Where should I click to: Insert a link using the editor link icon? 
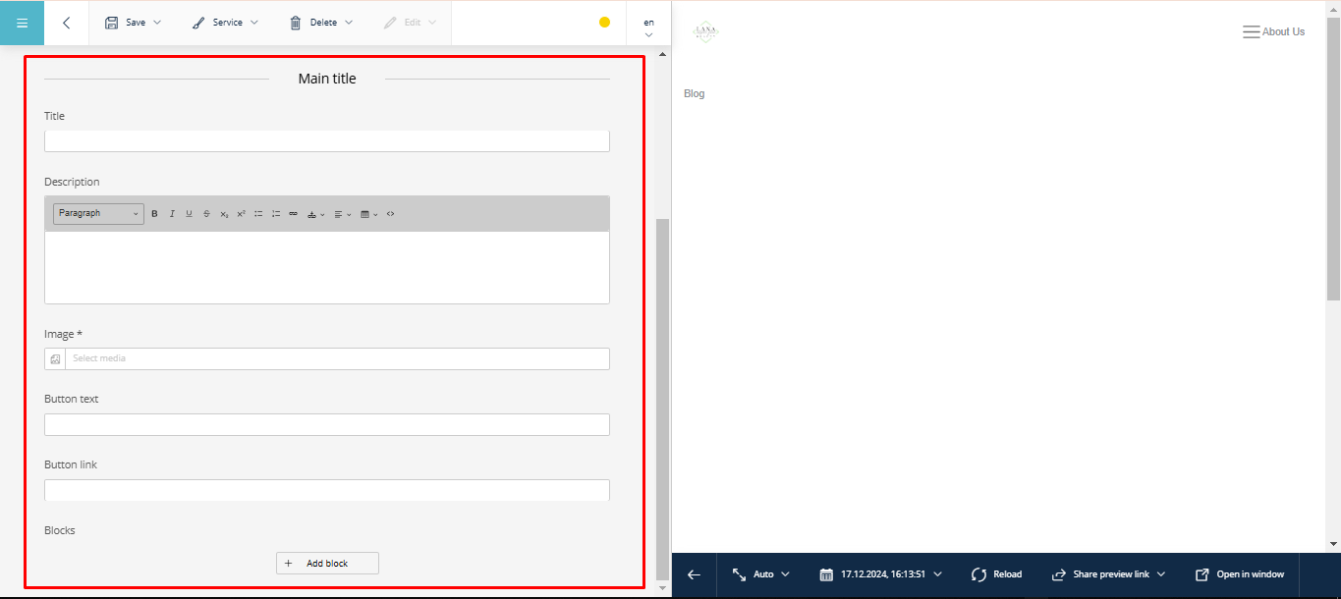tap(293, 214)
